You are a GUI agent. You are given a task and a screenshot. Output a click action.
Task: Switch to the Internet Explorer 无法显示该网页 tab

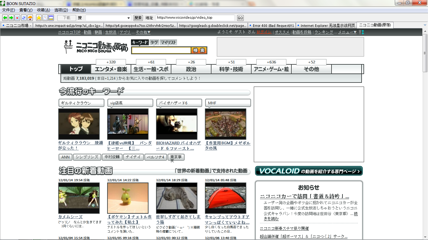[x=326, y=26]
